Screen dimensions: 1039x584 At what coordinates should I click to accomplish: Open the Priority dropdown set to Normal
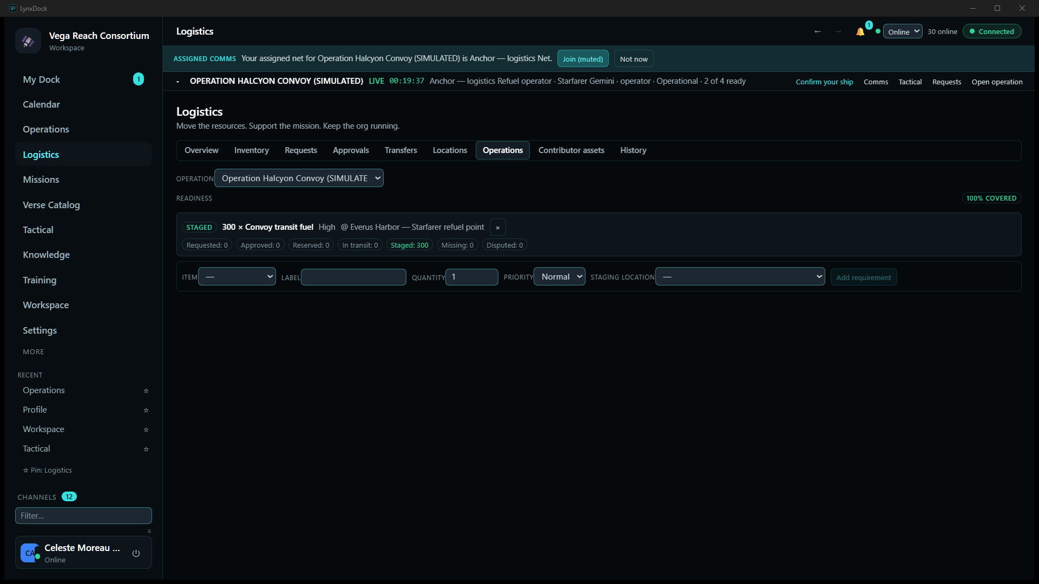tap(559, 277)
